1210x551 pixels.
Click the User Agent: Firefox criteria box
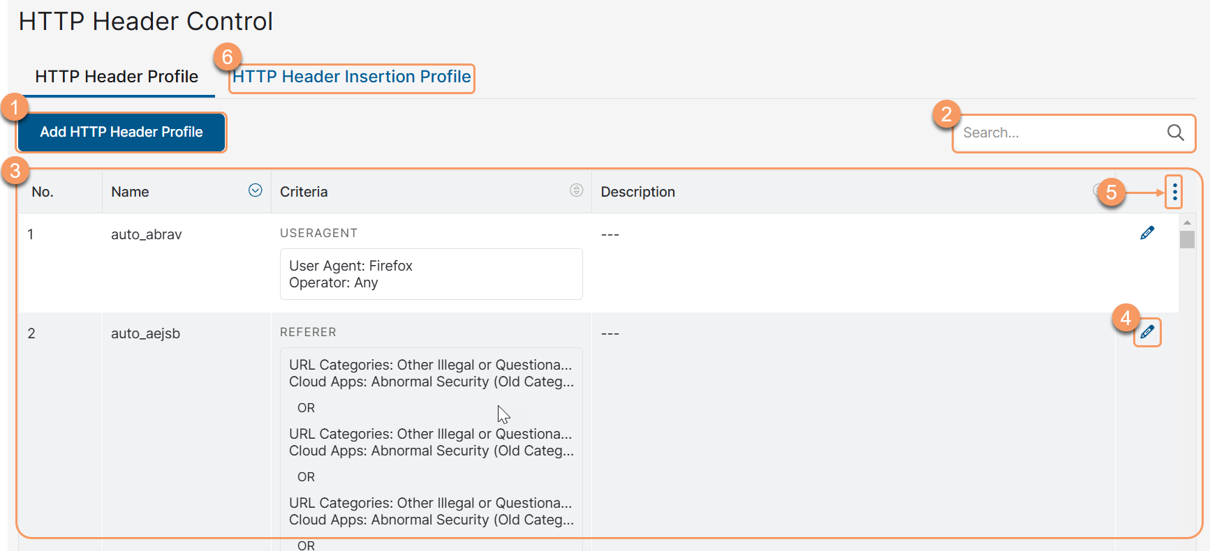(x=431, y=274)
